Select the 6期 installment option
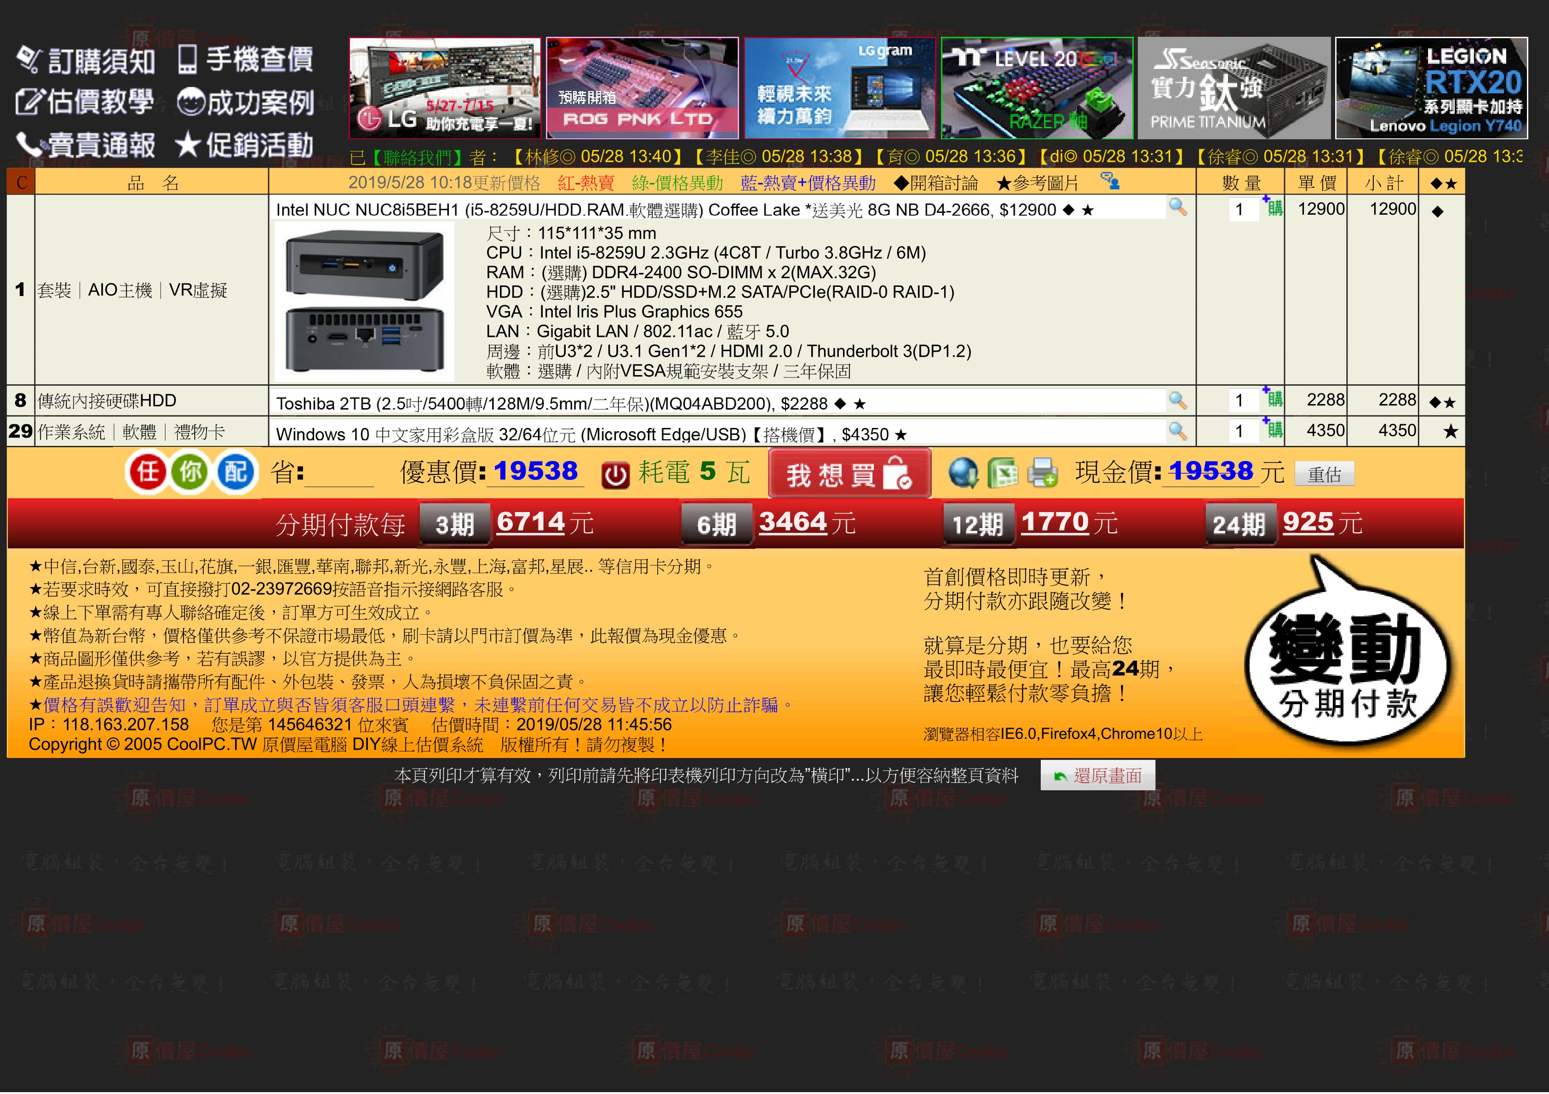This screenshot has height=1094, width=1549. pos(716,524)
